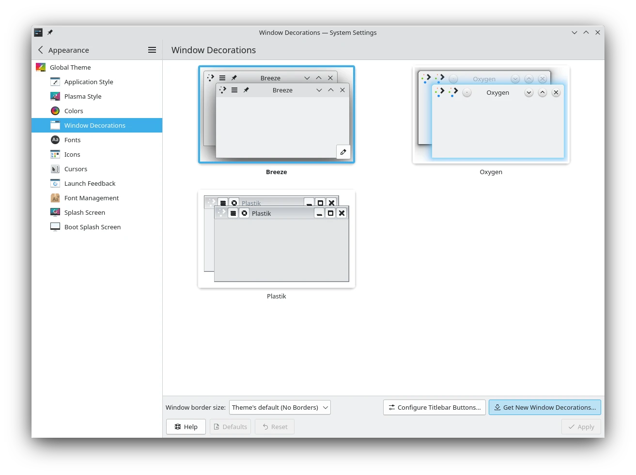Switch to Boot Splash Screen settings
Viewport: 636px width, 475px height.
(55, 226)
